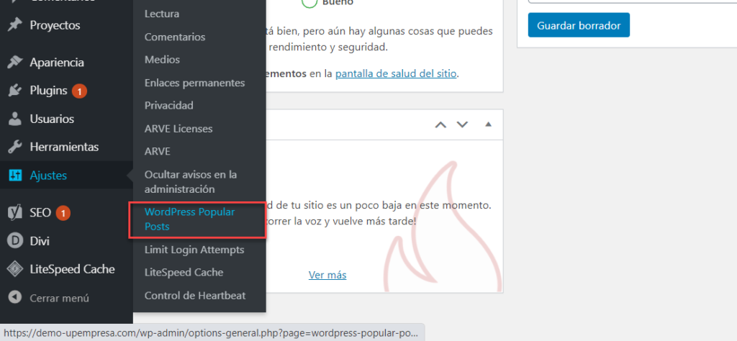This screenshot has width=737, height=341.
Task: Click the Plugins update count badge
Action: (79, 91)
